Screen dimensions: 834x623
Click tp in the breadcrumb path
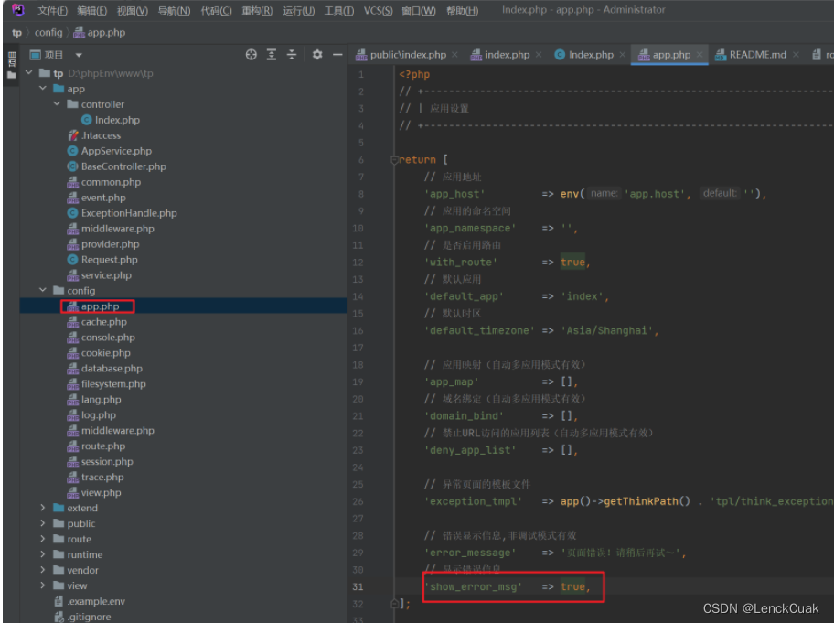16,32
